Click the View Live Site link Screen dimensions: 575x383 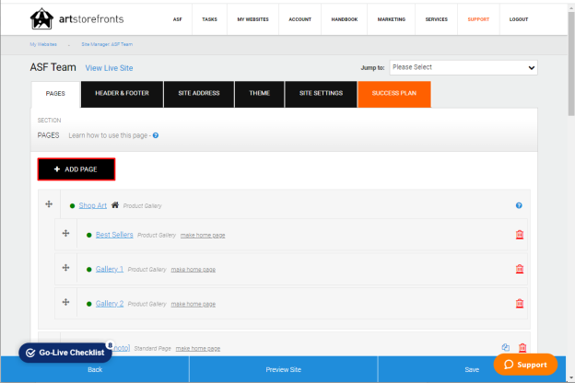click(109, 68)
